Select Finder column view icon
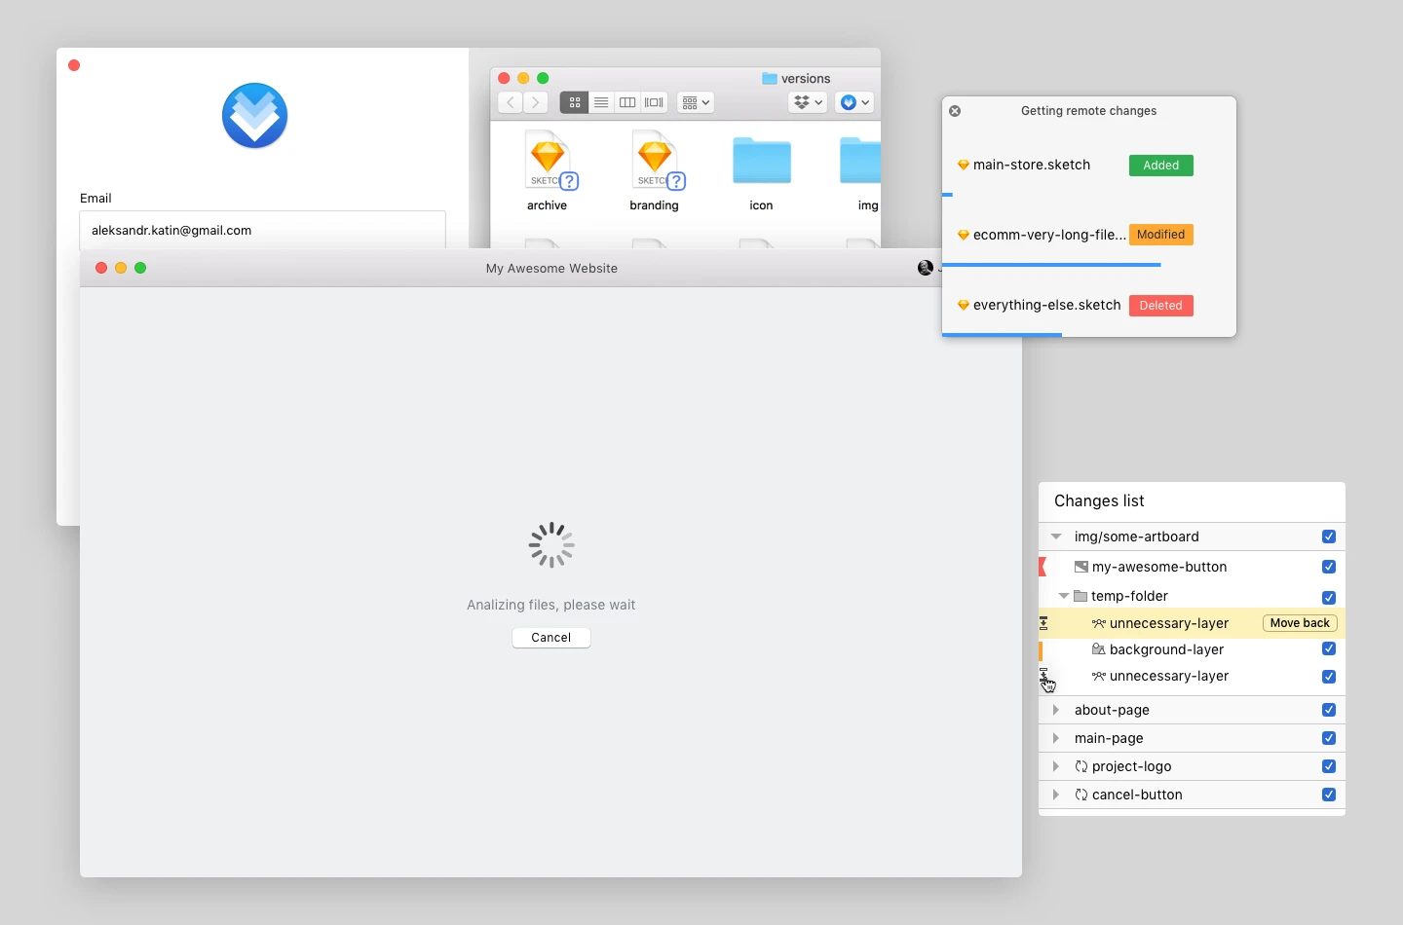The height and width of the screenshot is (925, 1403). (627, 102)
